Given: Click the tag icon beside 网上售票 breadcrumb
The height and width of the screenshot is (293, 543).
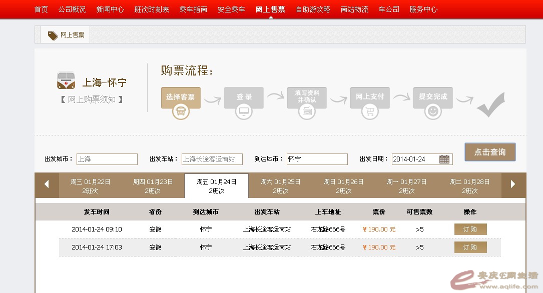Looking at the screenshot, I should click(53, 35).
